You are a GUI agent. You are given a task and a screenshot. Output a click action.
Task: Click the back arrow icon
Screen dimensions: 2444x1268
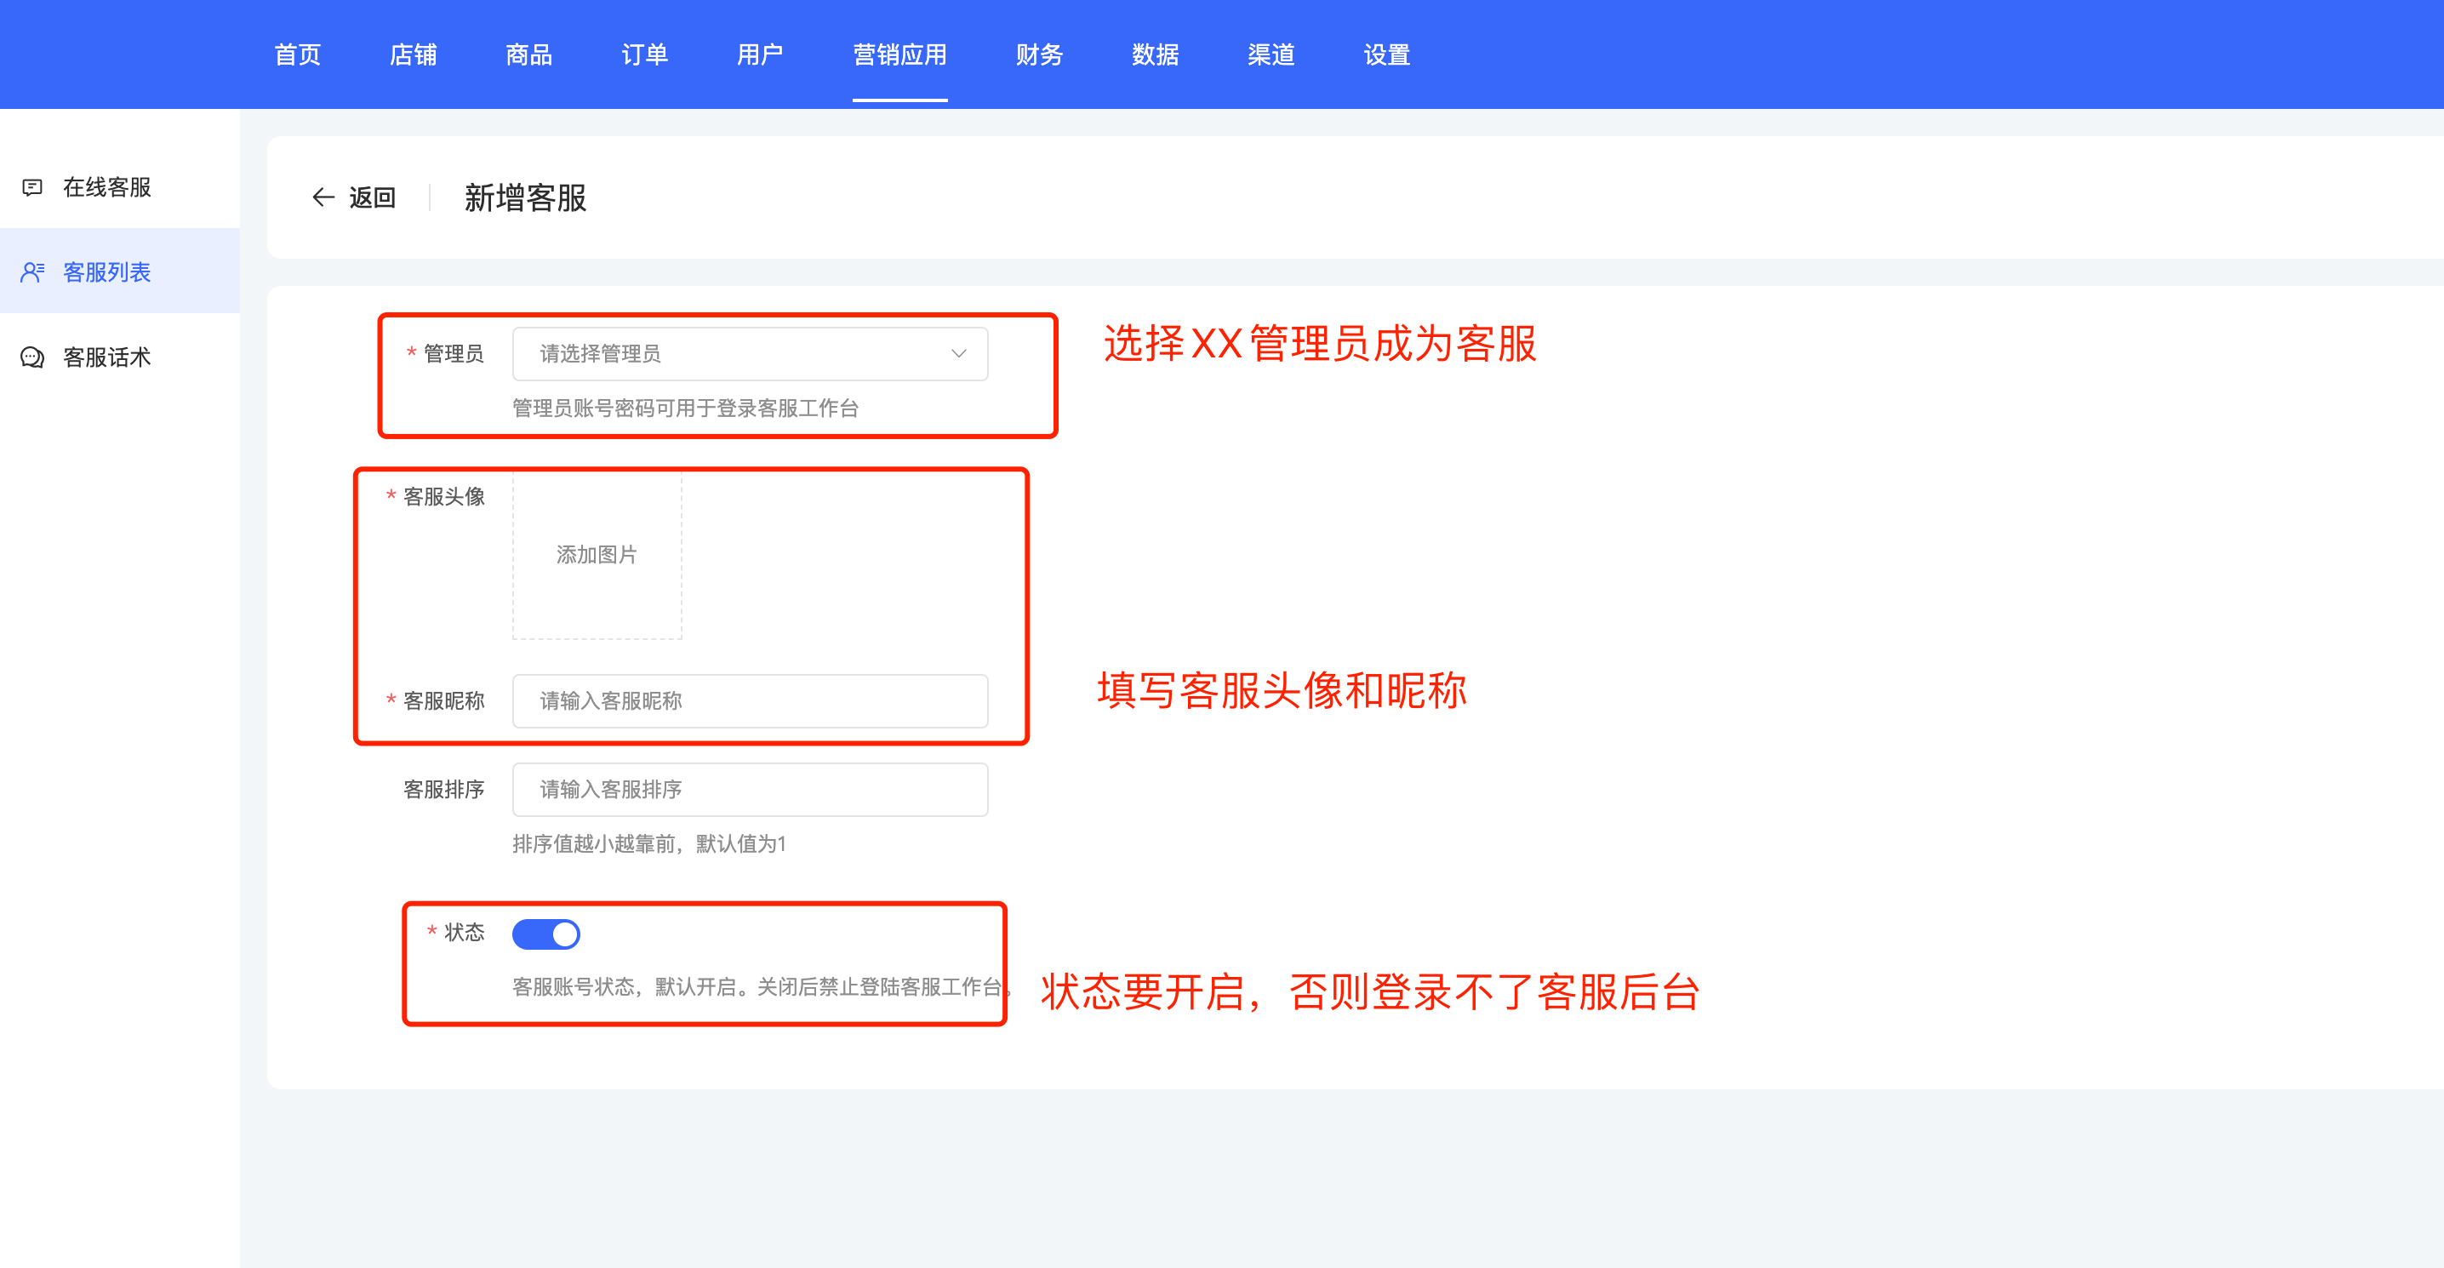pyautogui.click(x=323, y=197)
